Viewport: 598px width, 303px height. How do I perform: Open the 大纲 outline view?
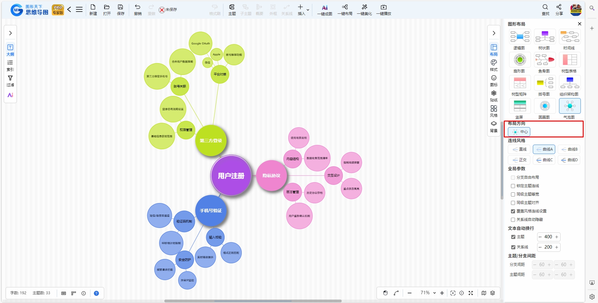pos(10,50)
